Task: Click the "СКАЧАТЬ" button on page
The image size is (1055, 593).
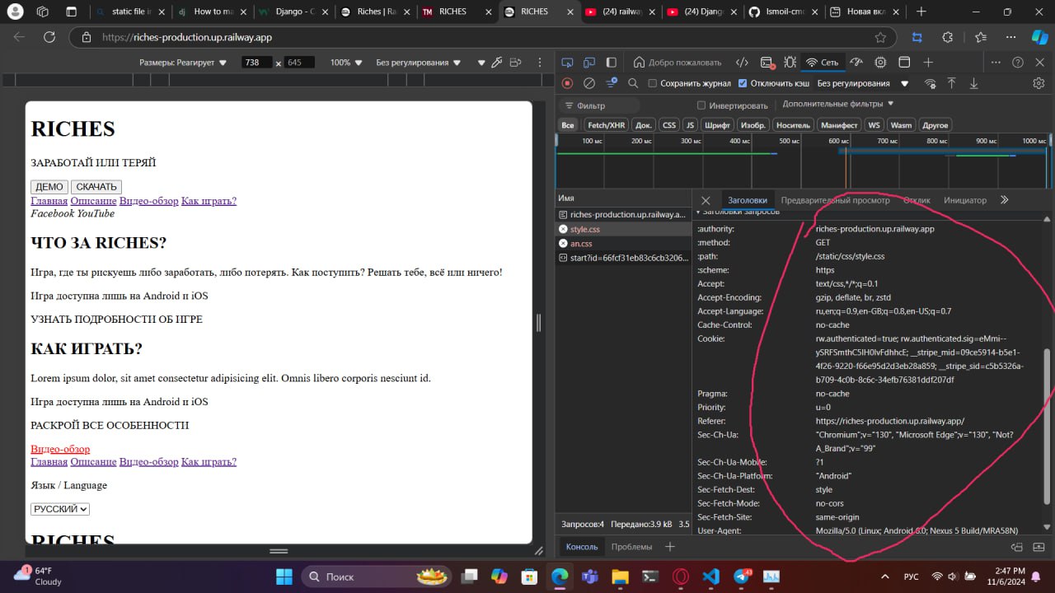Action: pyautogui.click(x=96, y=187)
